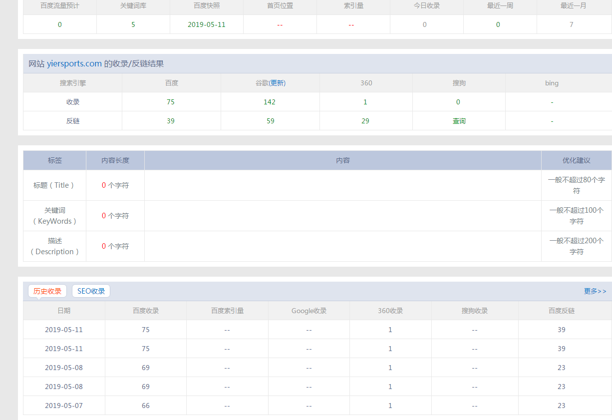The width and height of the screenshot is (612, 420).
Task: Click the 最近一月 value 7
Action: pyautogui.click(x=572, y=24)
